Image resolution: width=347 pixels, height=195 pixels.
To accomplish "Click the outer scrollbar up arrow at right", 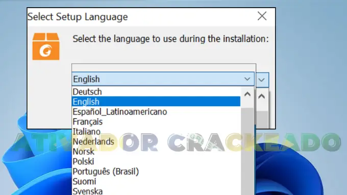I will 262,96.
